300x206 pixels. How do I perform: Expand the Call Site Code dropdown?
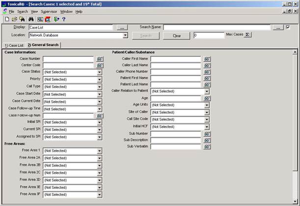[x=207, y=119]
